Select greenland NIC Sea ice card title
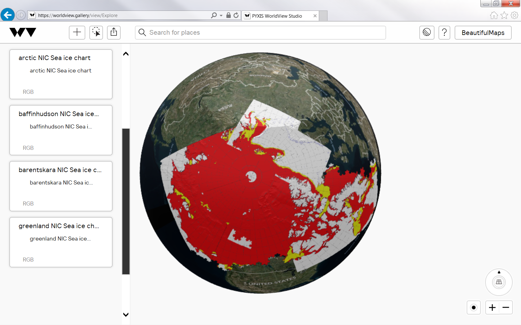 (59, 226)
